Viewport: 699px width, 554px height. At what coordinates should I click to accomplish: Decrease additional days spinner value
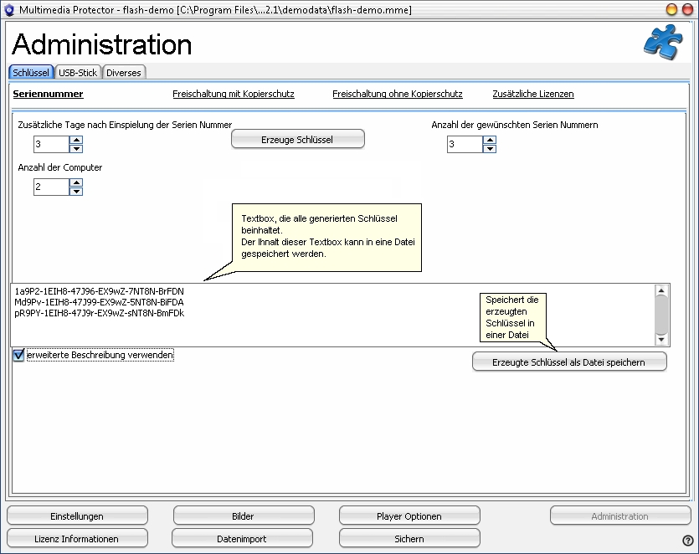pos(76,149)
